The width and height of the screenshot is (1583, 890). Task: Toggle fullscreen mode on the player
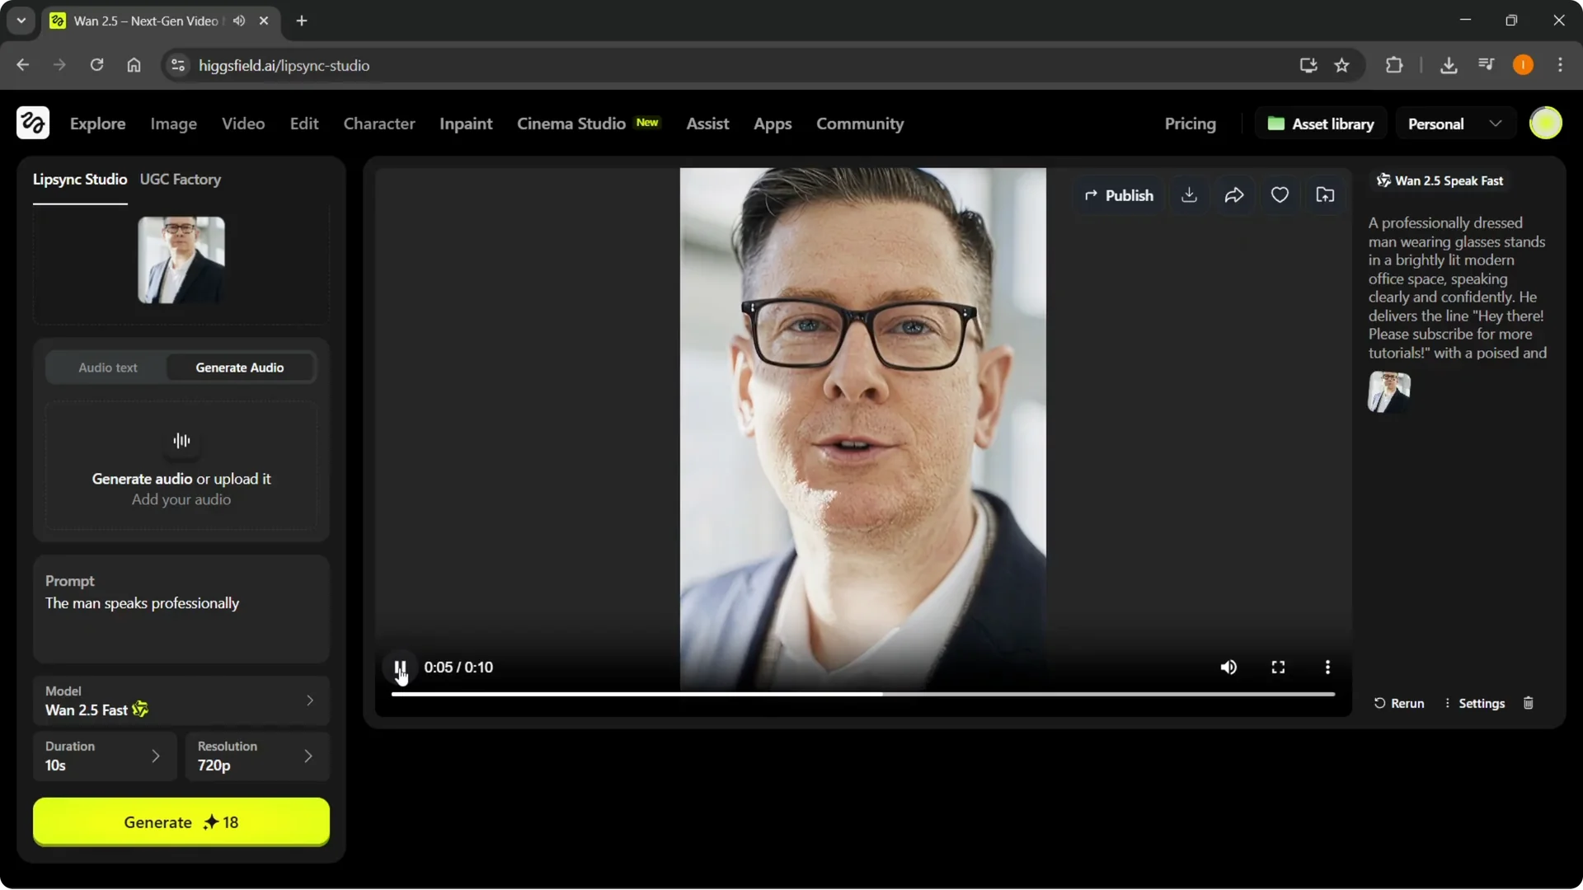1278,667
